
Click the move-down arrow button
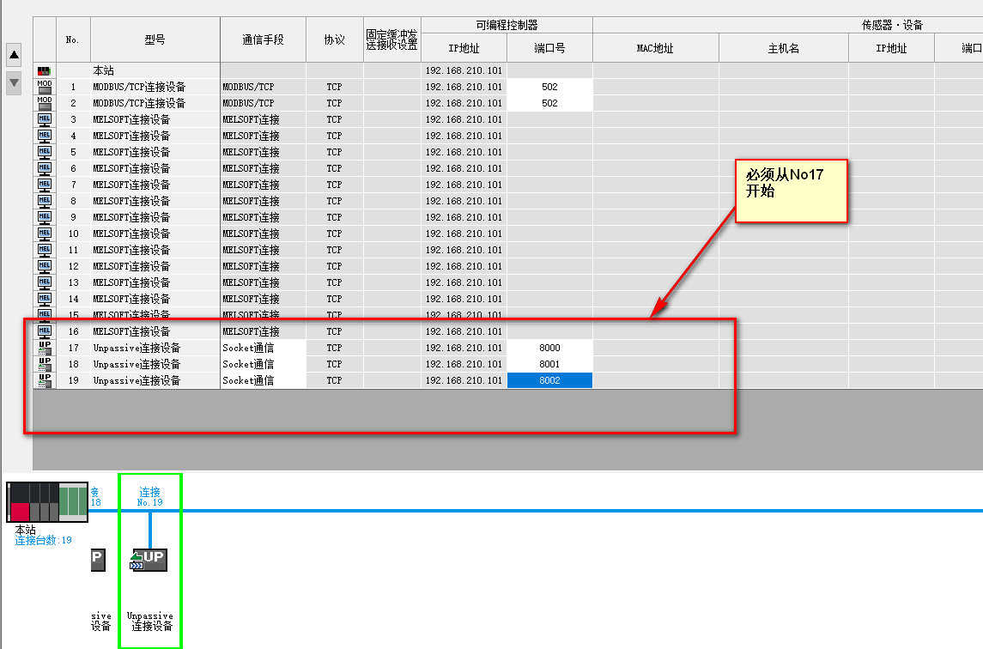point(14,82)
